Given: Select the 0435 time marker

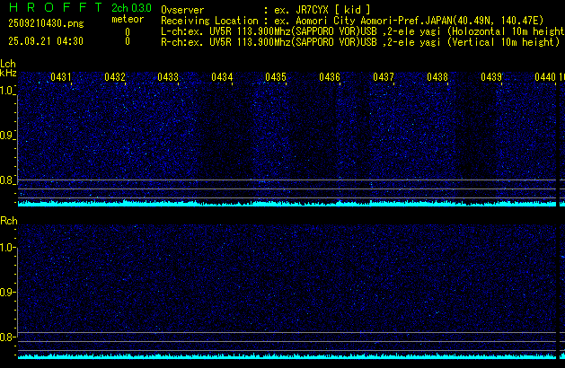Looking at the screenshot, I should (x=276, y=78).
